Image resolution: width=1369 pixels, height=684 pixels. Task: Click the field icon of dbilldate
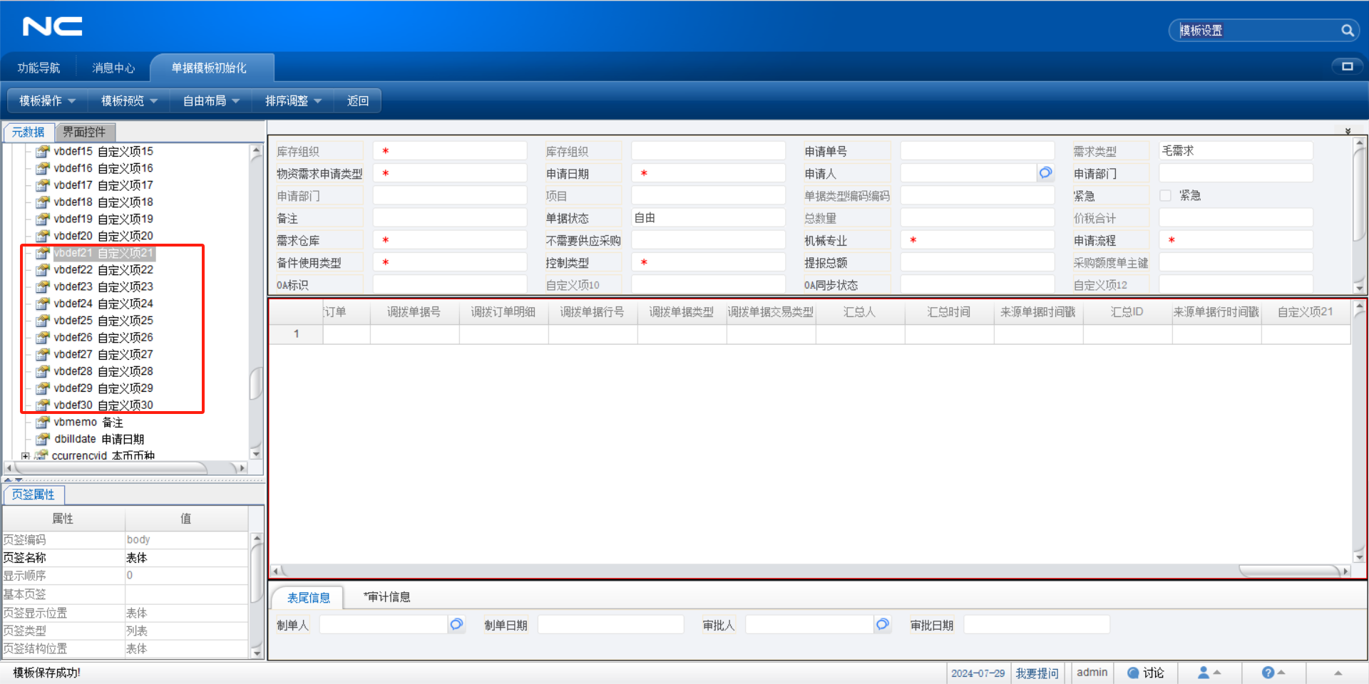(43, 439)
